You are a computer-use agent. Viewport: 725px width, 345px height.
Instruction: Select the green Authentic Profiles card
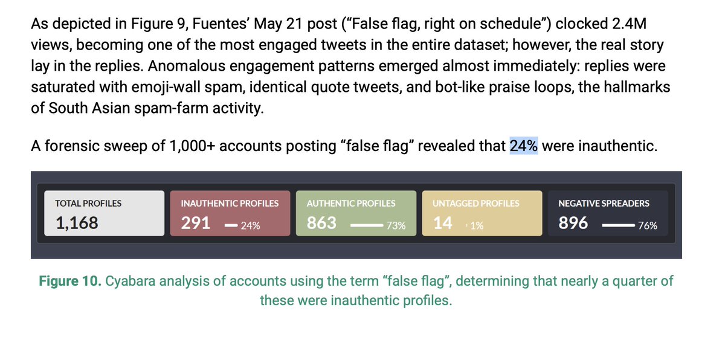355,213
